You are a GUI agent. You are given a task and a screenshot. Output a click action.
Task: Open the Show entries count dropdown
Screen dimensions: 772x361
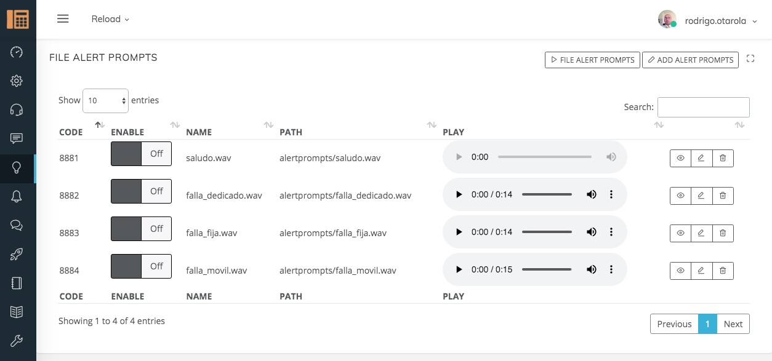pos(105,100)
